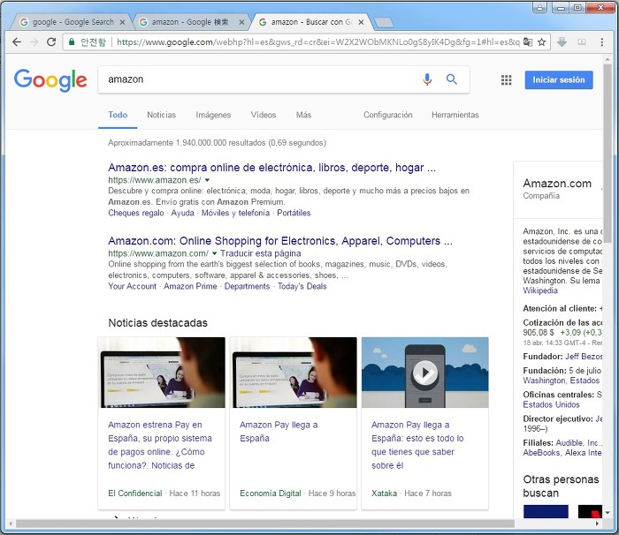This screenshot has height=535, width=619.
Task: Open Chrome's three-dot menu
Action: pos(601,41)
